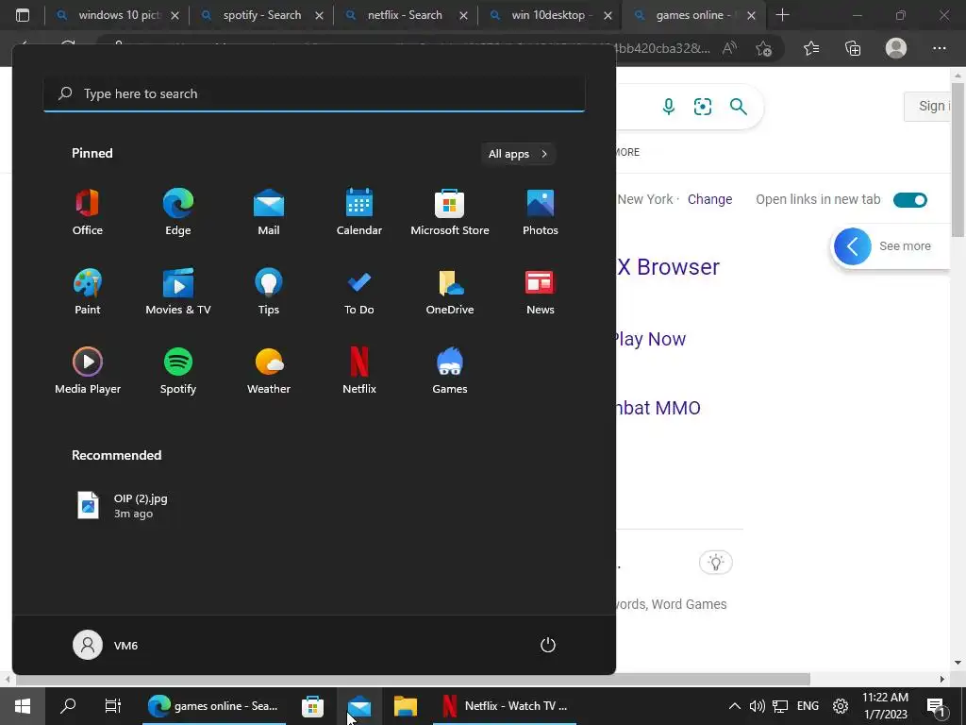This screenshot has width=966, height=725.
Task: Open the Tips app
Action: pos(269,292)
